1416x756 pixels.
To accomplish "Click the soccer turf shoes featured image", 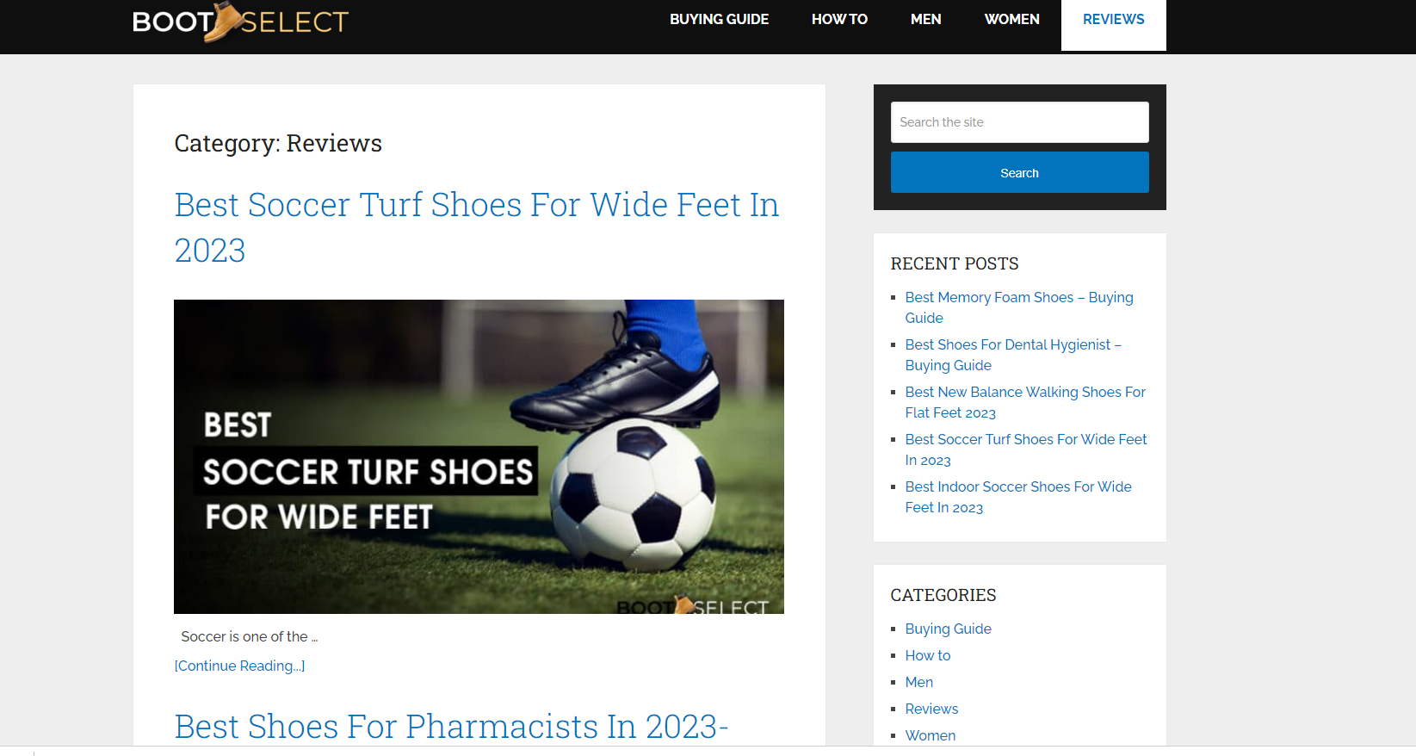I will pos(479,456).
